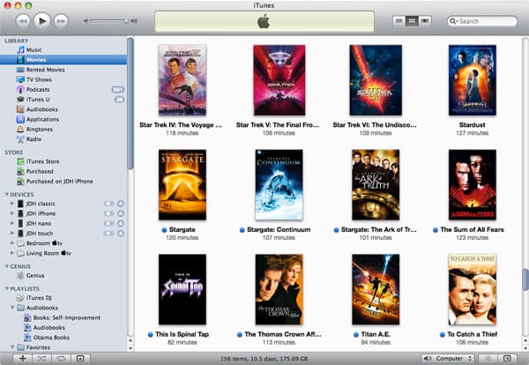Image resolution: width=529 pixels, height=365 pixels.
Task: Click the play button
Action: click(x=42, y=21)
